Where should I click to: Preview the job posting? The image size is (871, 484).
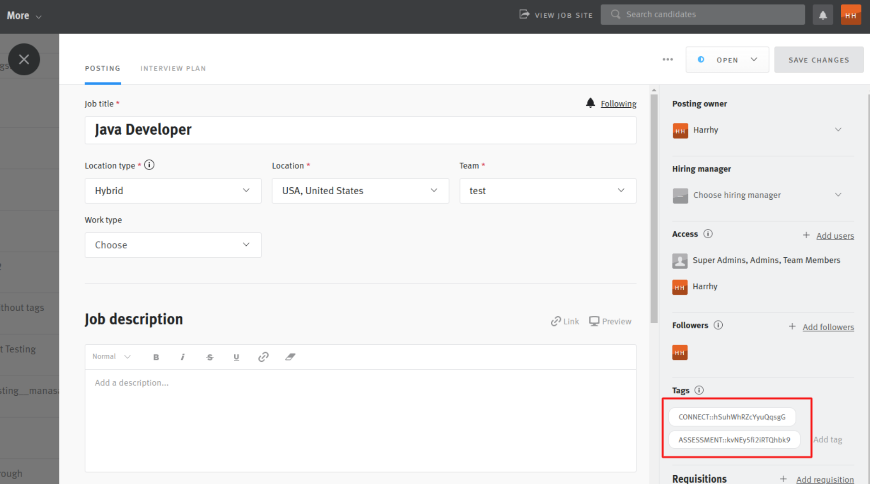[x=609, y=321]
